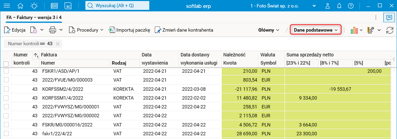Viewport: 397px width, 139px height.
Task: Select row checkbox for KORFSSM2/4/2022
Action: click(6, 89)
